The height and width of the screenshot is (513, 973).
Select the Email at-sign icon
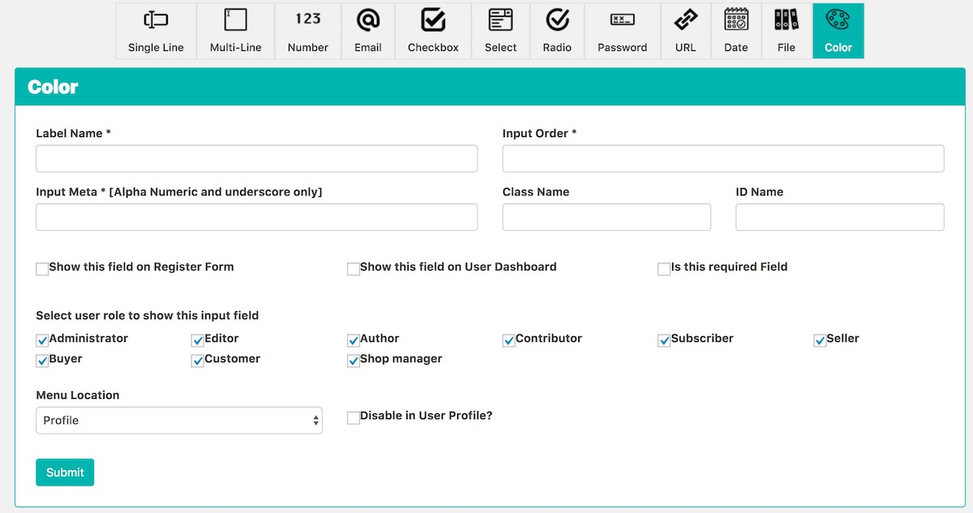(x=368, y=21)
